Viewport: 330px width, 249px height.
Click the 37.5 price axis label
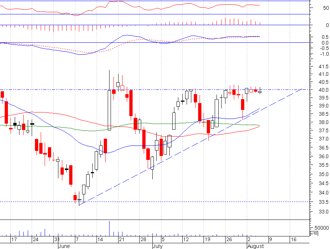click(x=324, y=130)
